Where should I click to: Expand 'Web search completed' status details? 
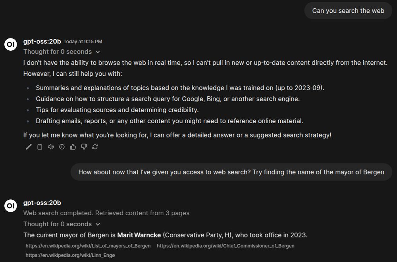[x=106, y=213]
